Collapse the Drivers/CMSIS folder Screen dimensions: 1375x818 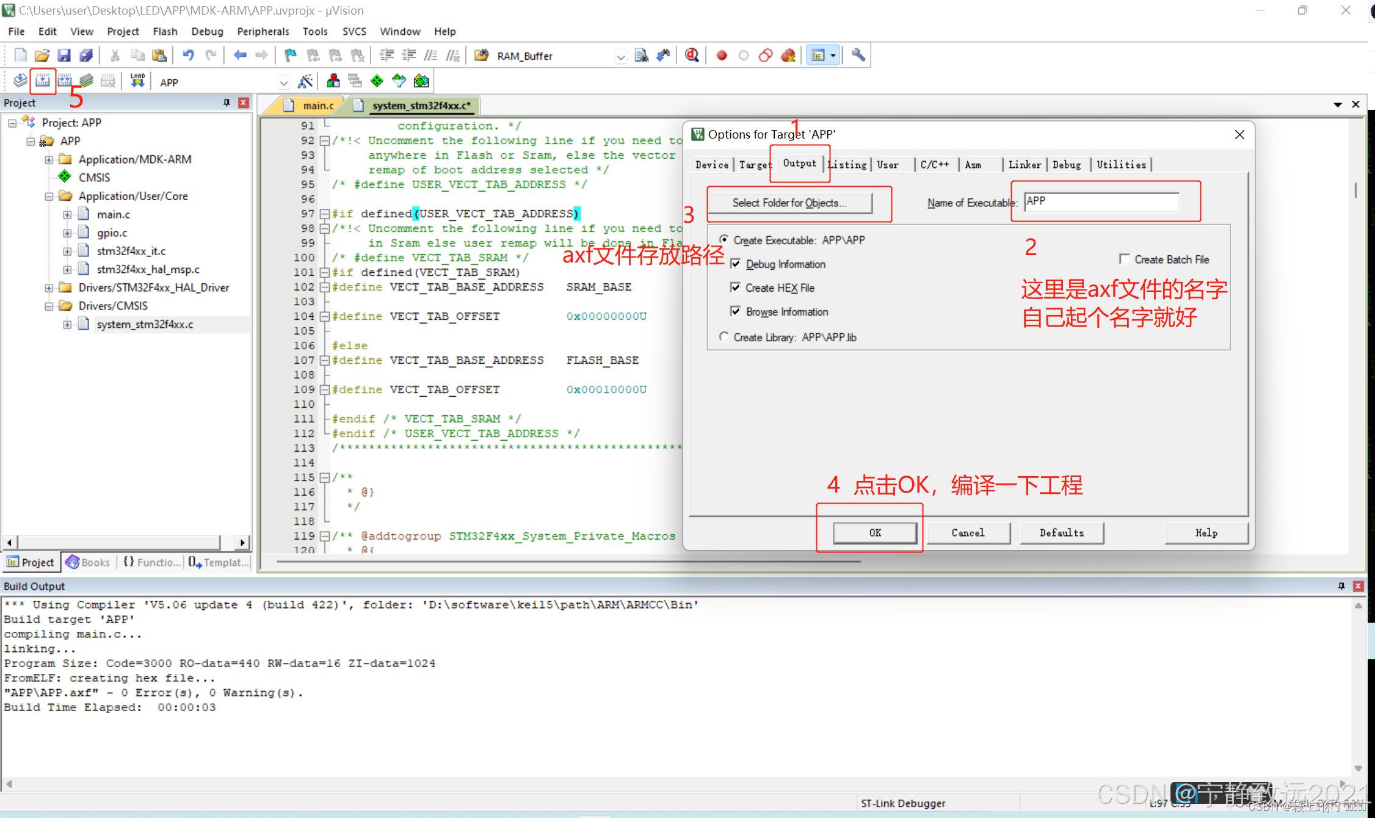click(49, 306)
